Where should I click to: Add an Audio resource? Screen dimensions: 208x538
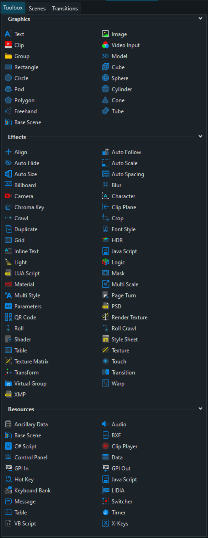[x=119, y=424]
